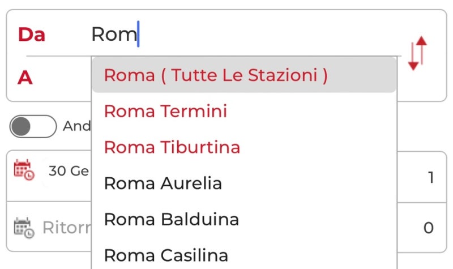Image resolution: width=453 pixels, height=269 pixels.
Task: Click the passenger count showing 1
Action: [x=431, y=177]
